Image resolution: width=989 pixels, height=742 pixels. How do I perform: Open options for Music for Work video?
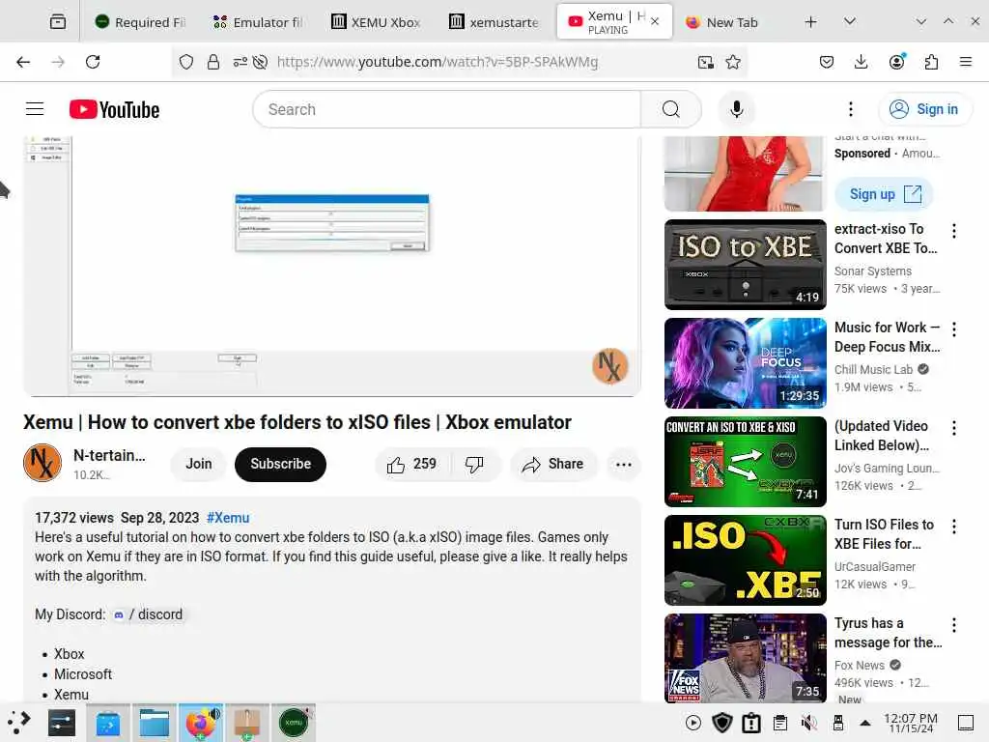tap(954, 329)
